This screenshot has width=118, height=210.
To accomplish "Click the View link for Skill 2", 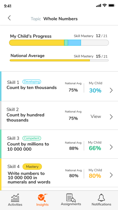I will click(x=96, y=116).
